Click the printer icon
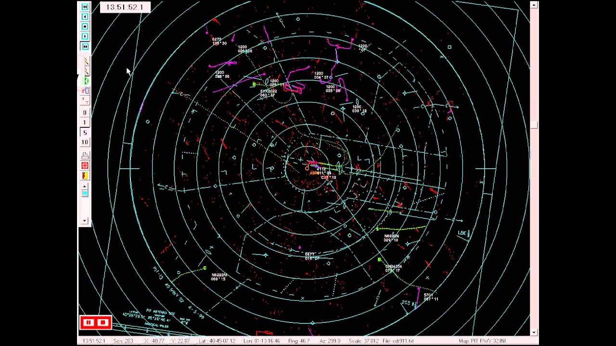 pos(85,156)
